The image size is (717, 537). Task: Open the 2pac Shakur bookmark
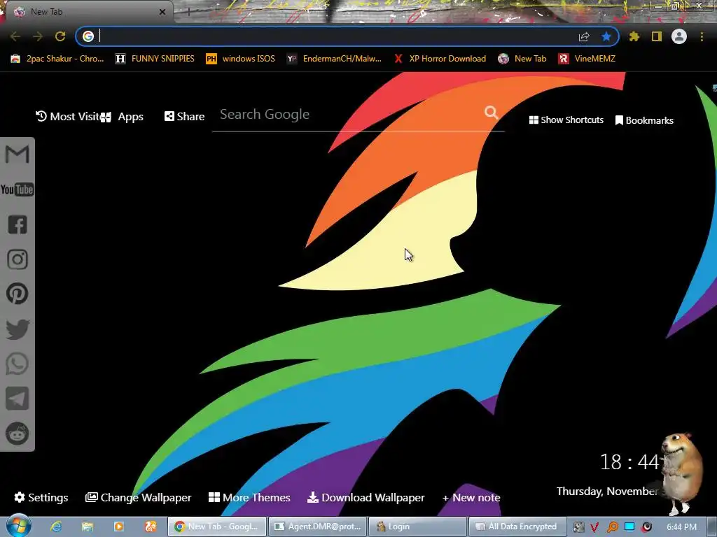pos(57,59)
